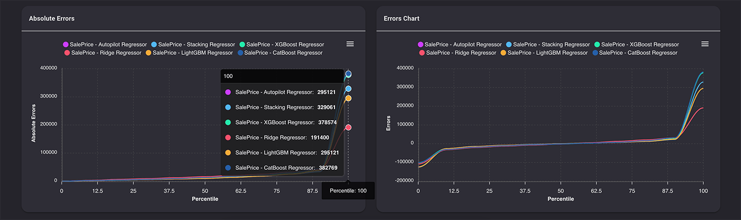Screen dimensions: 741x220
Task: Click the 200000 y-axis label in Absolute Errors
Action: pos(48,125)
